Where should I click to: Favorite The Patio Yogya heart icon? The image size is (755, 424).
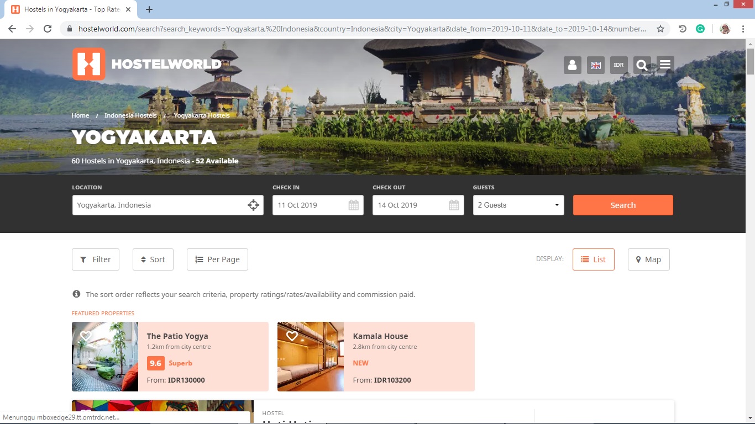click(86, 336)
